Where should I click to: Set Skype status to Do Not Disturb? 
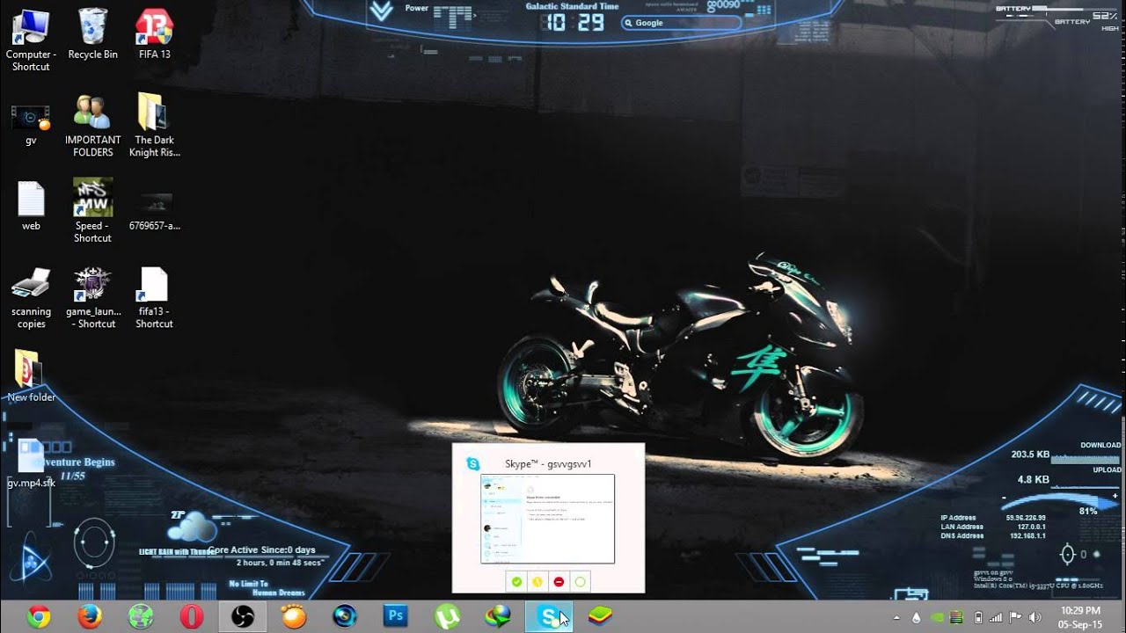(559, 582)
